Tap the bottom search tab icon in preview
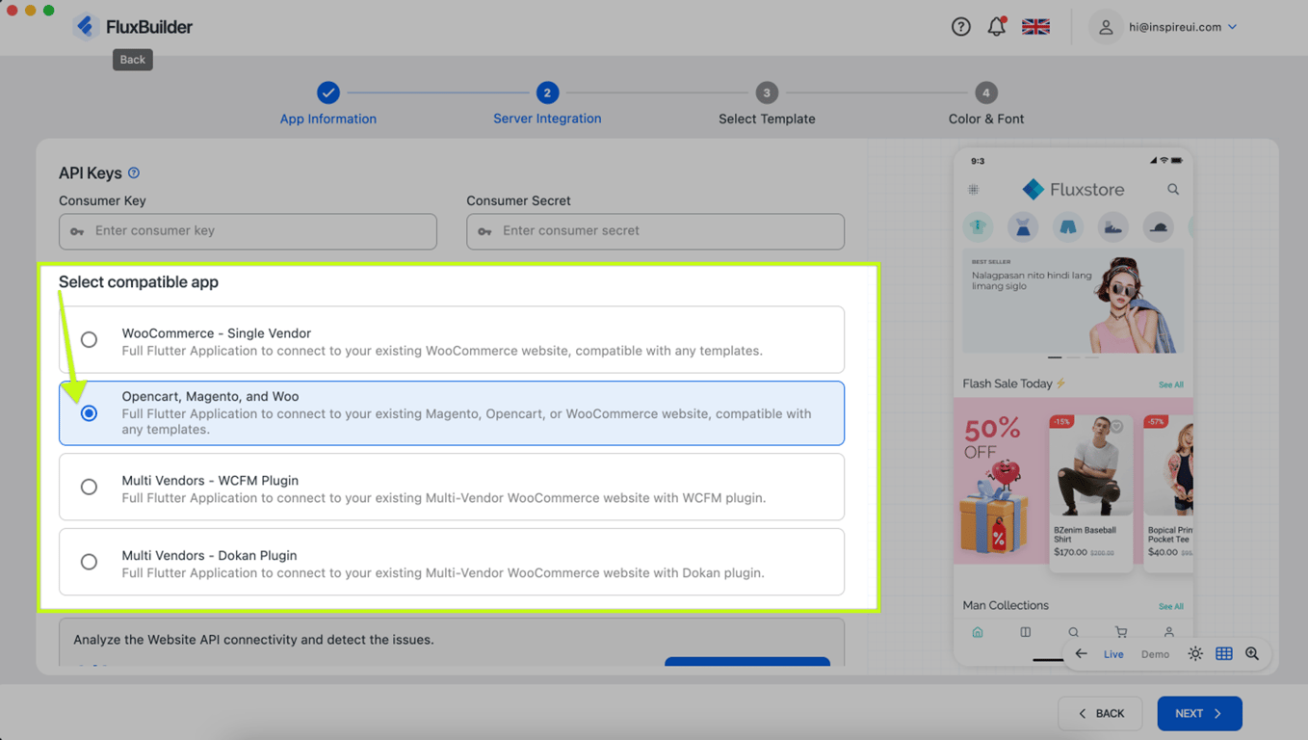Viewport: 1308px width, 740px height. click(x=1073, y=632)
